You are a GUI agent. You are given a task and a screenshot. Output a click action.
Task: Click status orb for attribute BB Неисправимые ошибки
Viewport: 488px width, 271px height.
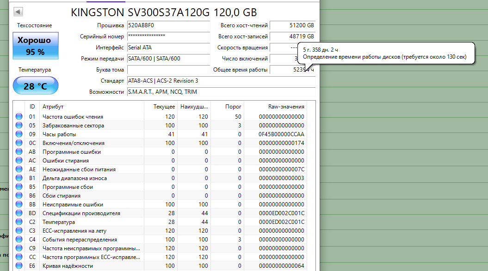pos(19,204)
